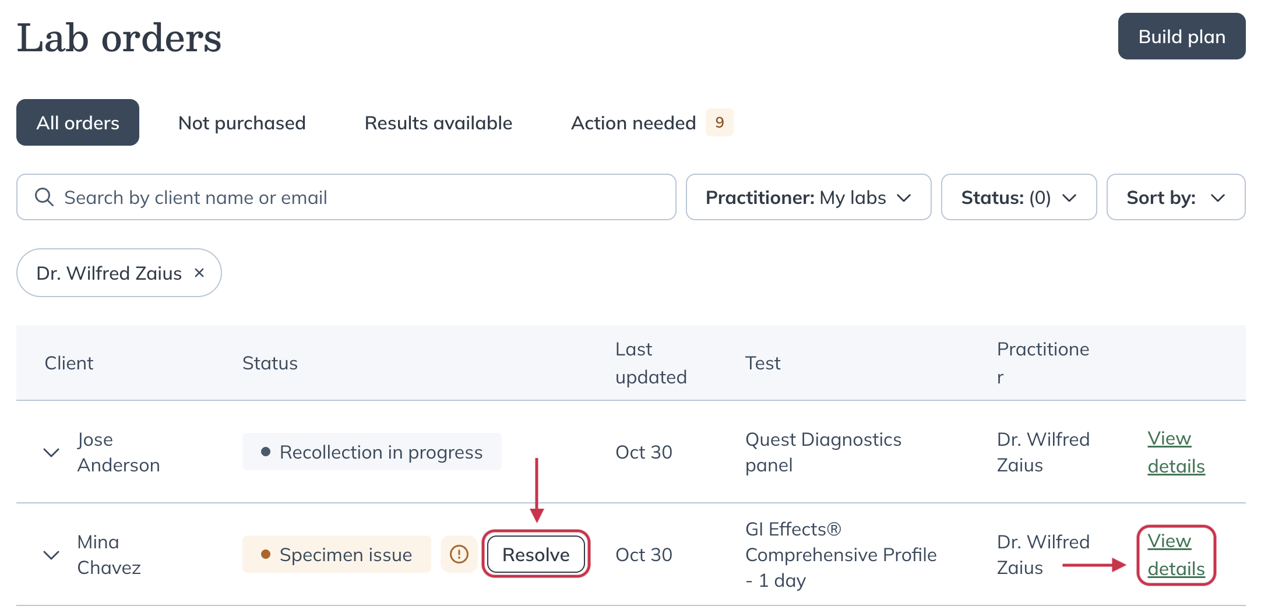Screen dimensions: 1261x613
Task: Click the search magnifier icon
Action: (44, 197)
